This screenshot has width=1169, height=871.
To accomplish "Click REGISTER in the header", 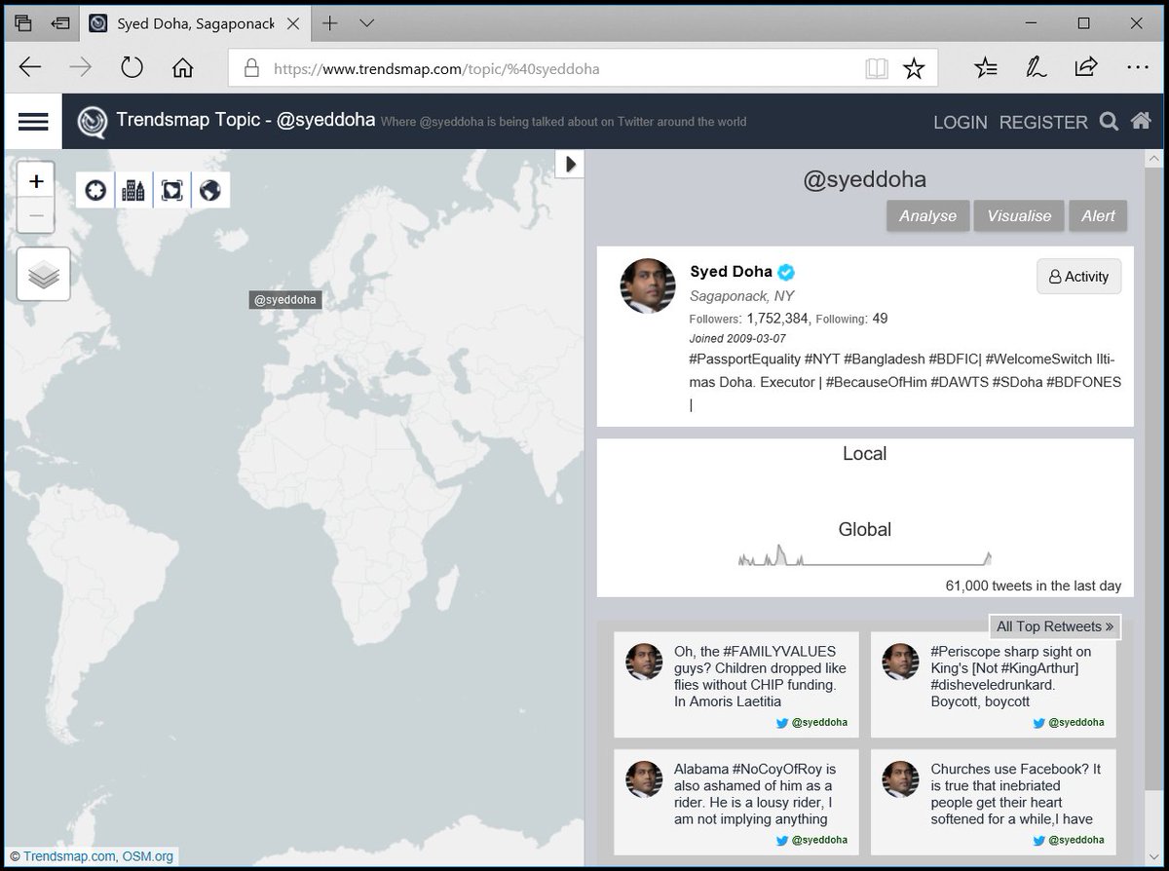I will click(1043, 123).
